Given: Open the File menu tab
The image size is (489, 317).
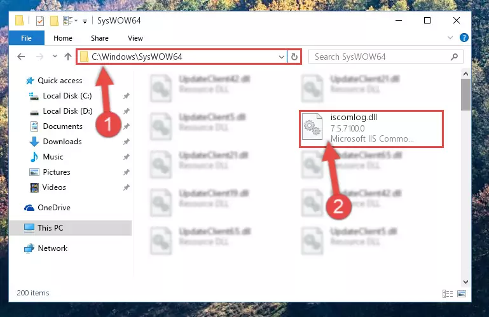Looking at the screenshot, I should pyautogui.click(x=26, y=38).
